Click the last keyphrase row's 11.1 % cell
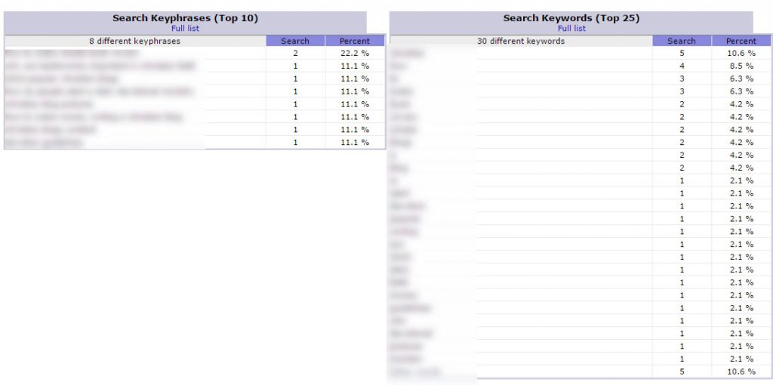773x385 pixels. coord(355,143)
